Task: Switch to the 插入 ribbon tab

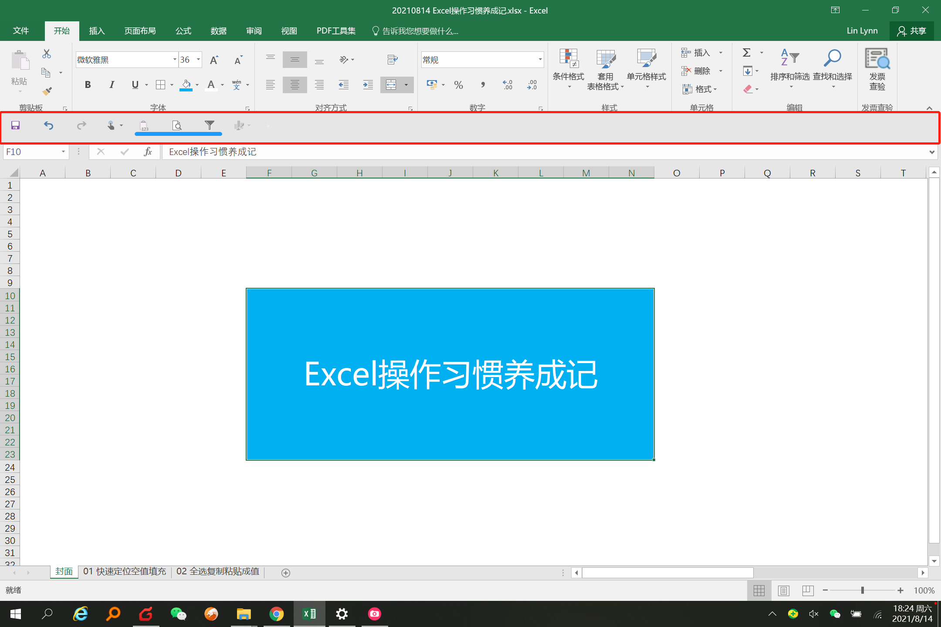Action: (x=97, y=31)
